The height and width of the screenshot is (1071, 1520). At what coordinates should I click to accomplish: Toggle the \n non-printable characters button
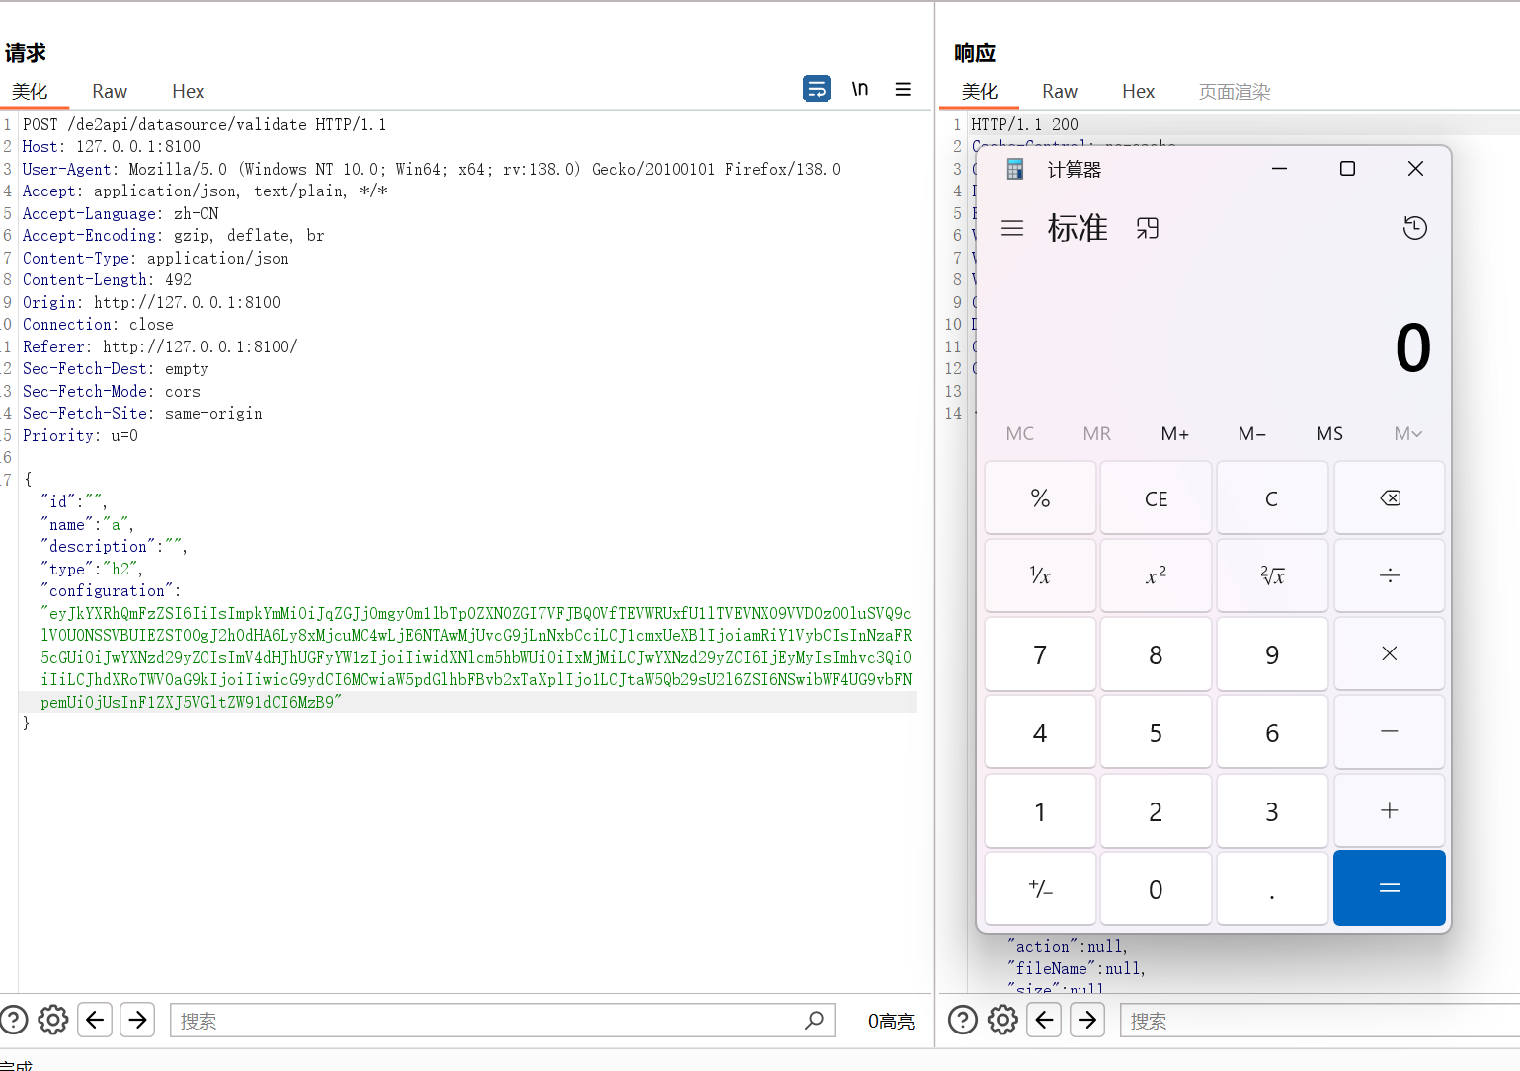(860, 89)
